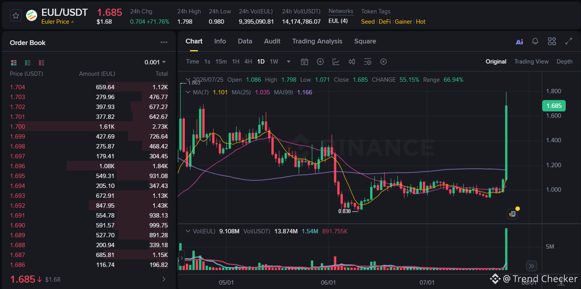Click the current price label 1.685 on axis
The width and height of the screenshot is (581, 289).
554,106
